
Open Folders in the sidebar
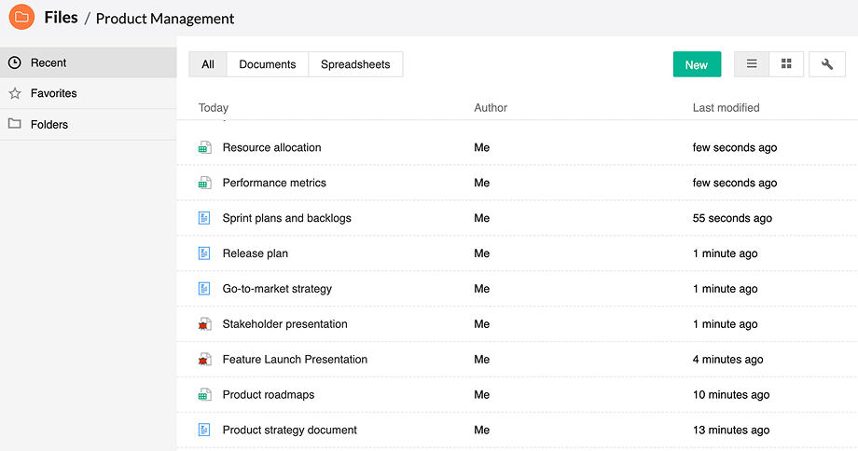(49, 124)
